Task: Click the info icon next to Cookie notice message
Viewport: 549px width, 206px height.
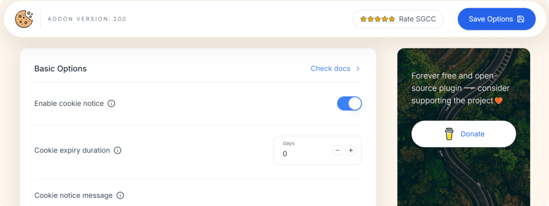Action: point(120,195)
